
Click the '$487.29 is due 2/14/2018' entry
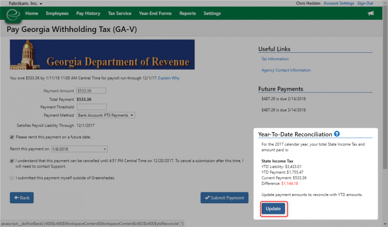pyautogui.click(x=284, y=99)
